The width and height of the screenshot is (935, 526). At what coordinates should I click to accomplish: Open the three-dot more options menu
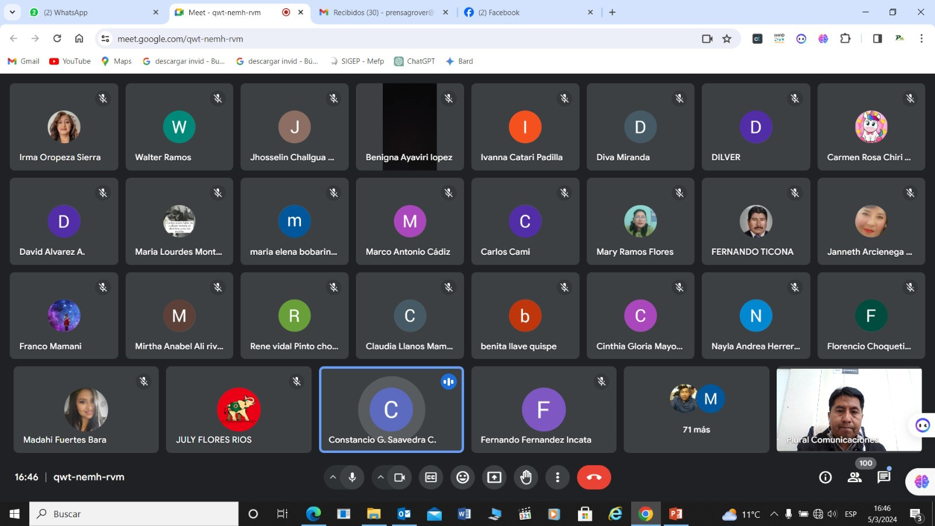[557, 477]
